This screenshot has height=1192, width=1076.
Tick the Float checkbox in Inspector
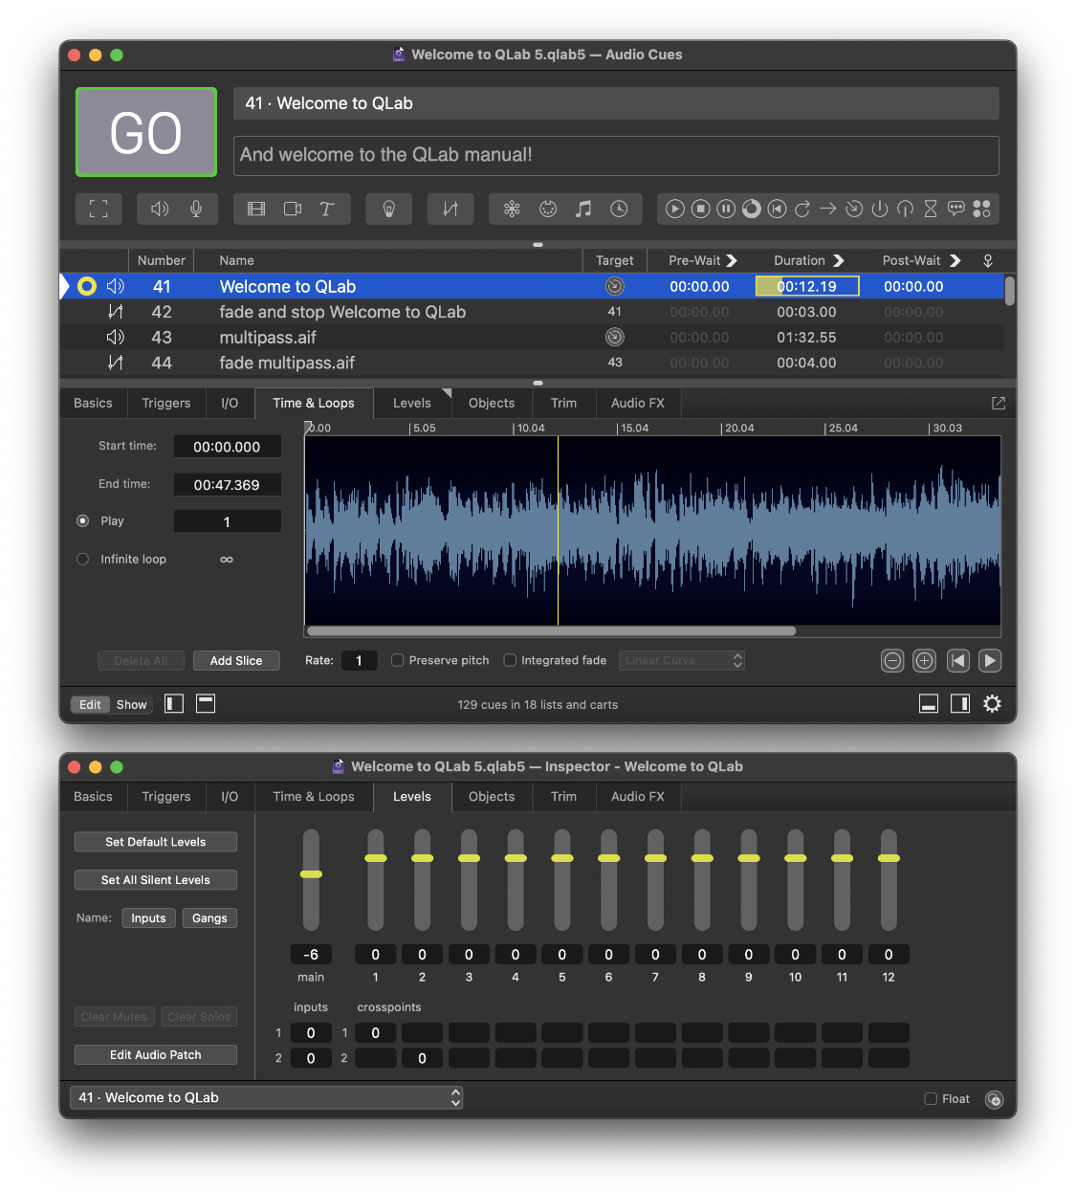coord(931,1099)
